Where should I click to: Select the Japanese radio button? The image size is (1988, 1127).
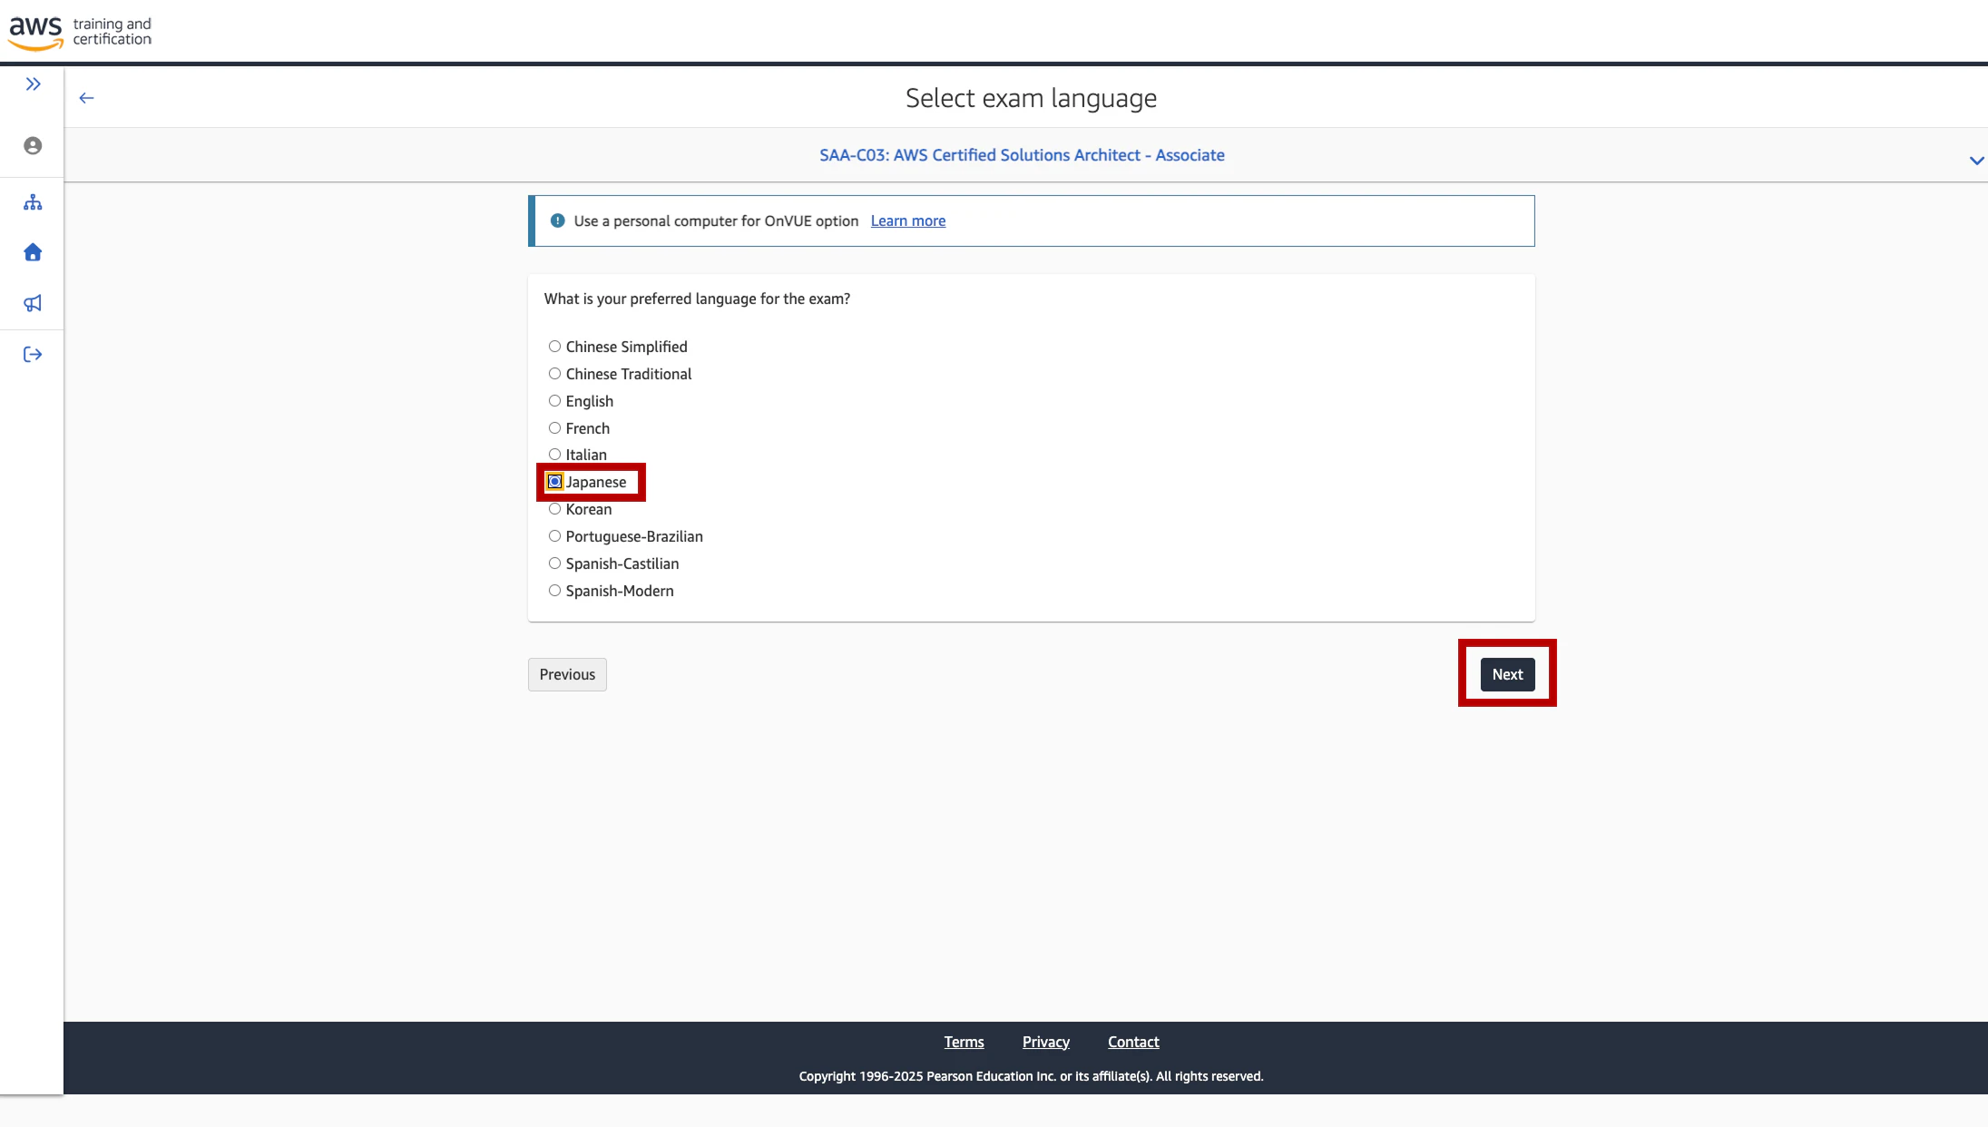(x=554, y=482)
